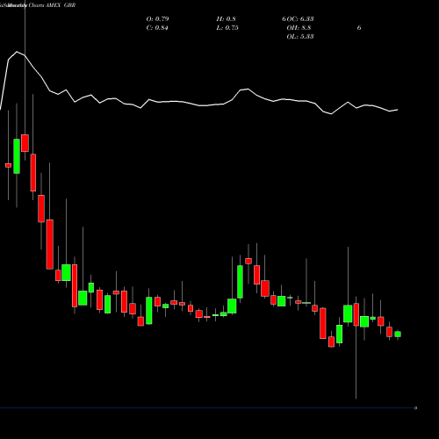Click the candle with the long lower wick near the baseline
439x439 pixels.
(x=356, y=314)
